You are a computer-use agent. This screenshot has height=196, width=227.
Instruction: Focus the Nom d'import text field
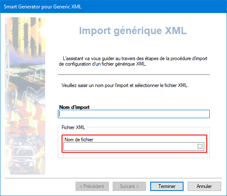pyautogui.click(x=134, y=114)
